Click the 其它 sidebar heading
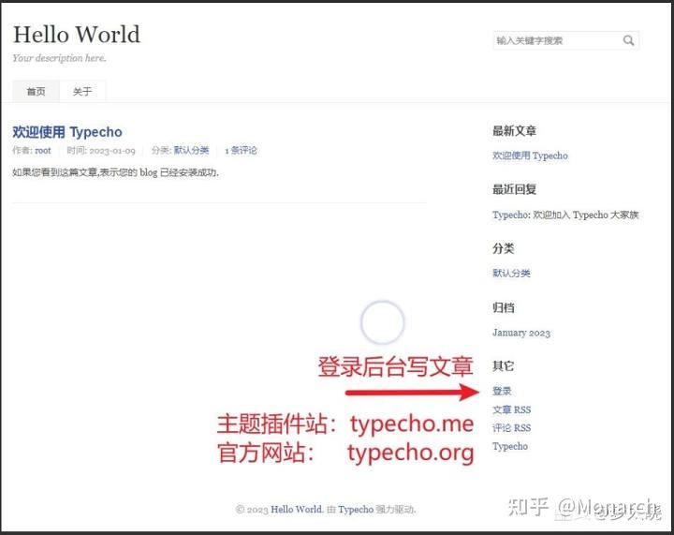674x535 pixels. coord(504,366)
